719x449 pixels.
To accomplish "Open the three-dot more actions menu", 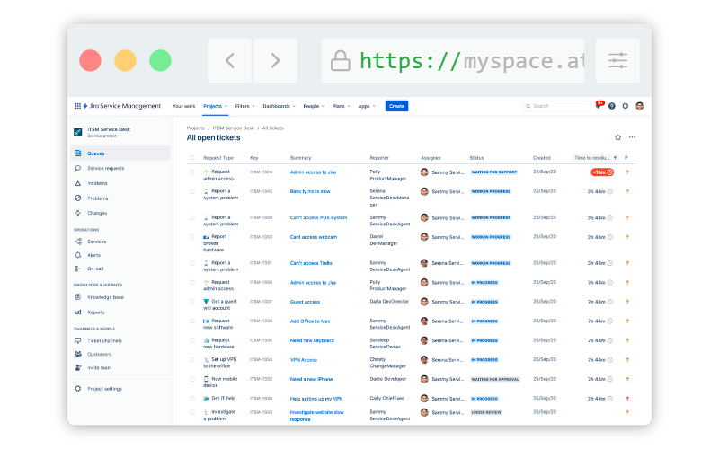I will coord(633,137).
